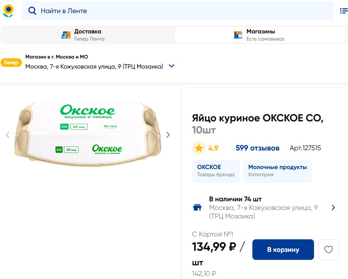Click the Lenta sunflower logo

pos(8,11)
